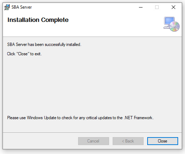The image size is (185, 154).
Task: Click the Installation Complete heading
Action: [x=38, y=20]
